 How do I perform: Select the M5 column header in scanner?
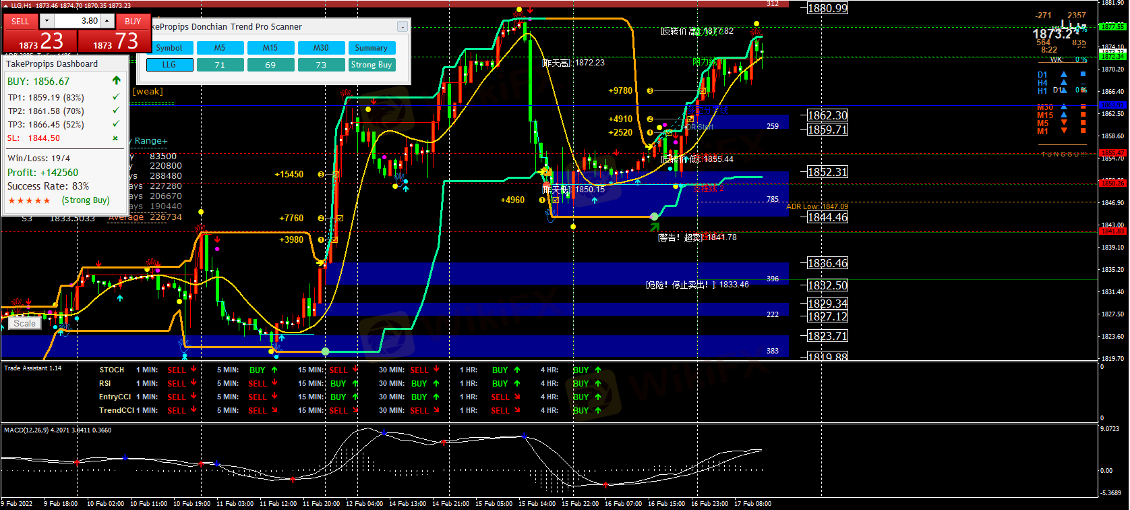coord(220,48)
